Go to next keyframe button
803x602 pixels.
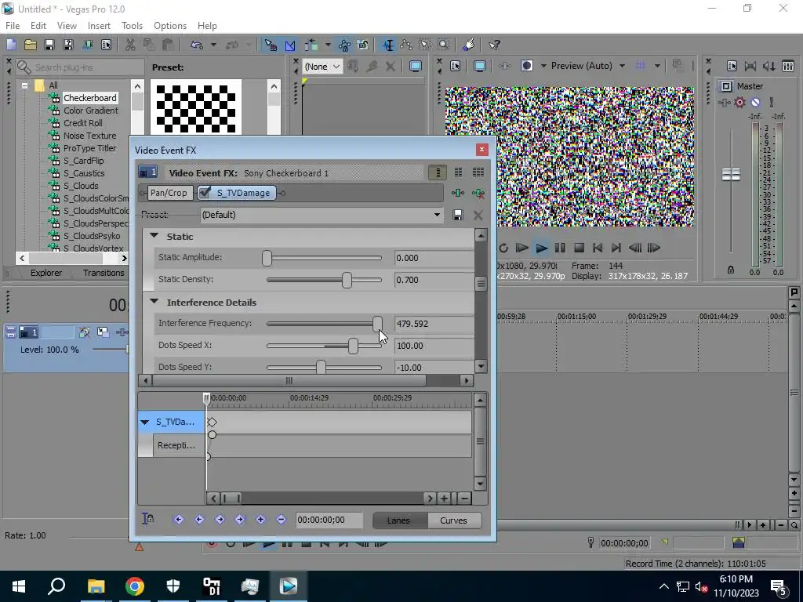click(220, 520)
